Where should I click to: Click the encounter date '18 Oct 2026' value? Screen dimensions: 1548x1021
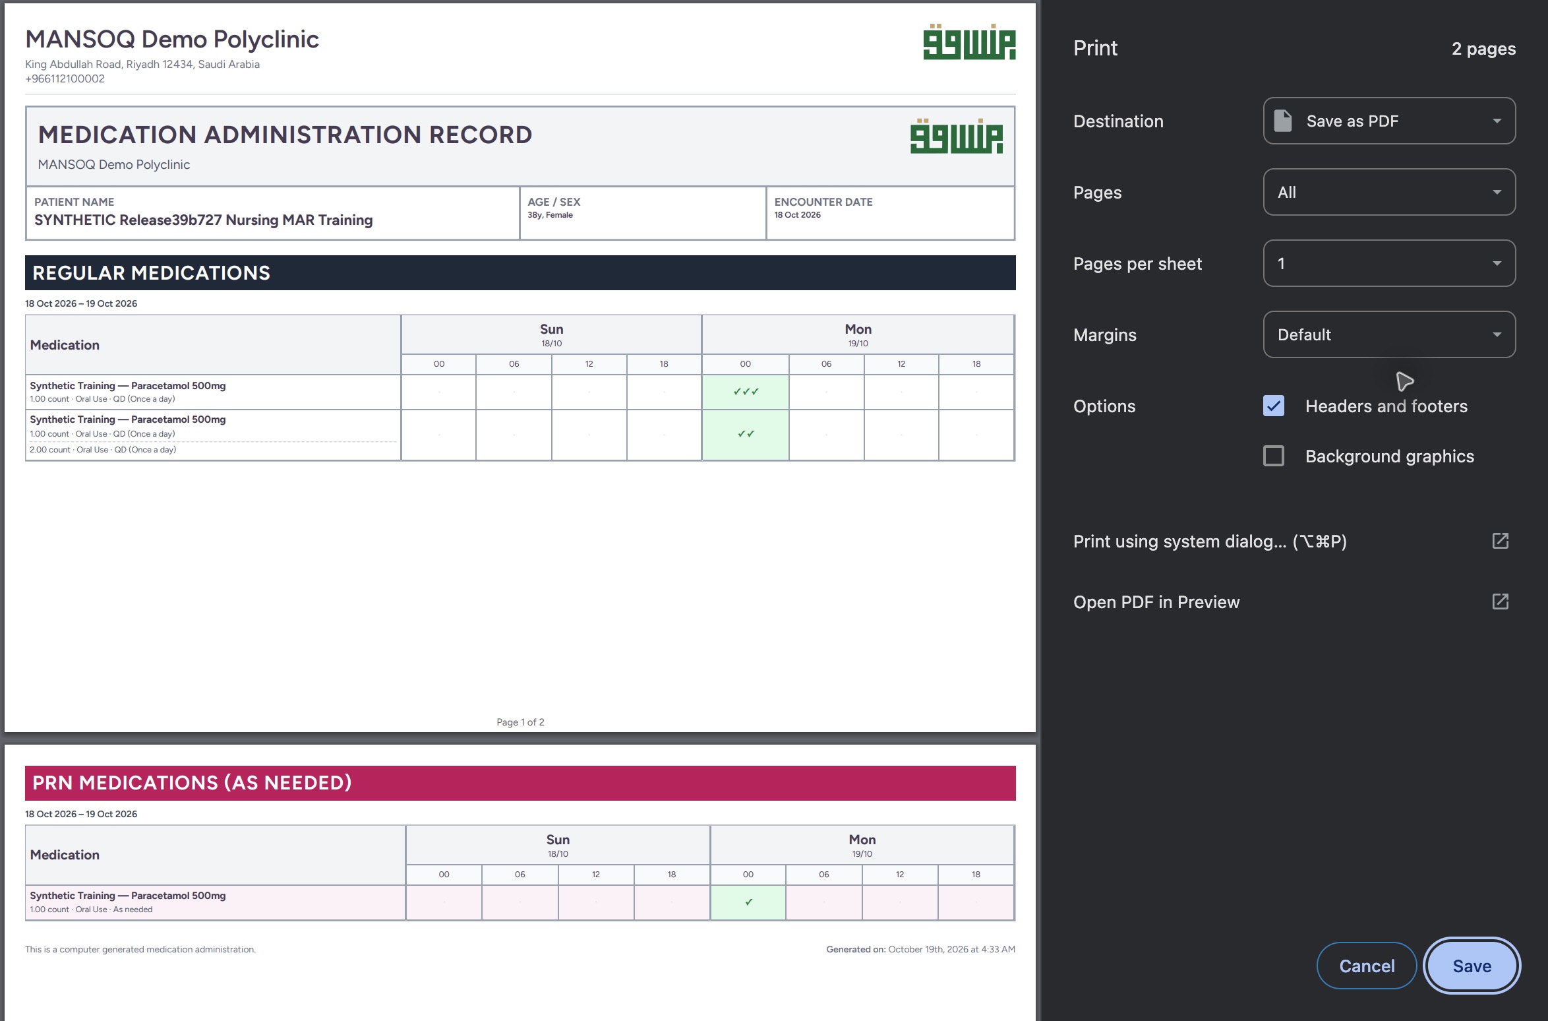797,215
